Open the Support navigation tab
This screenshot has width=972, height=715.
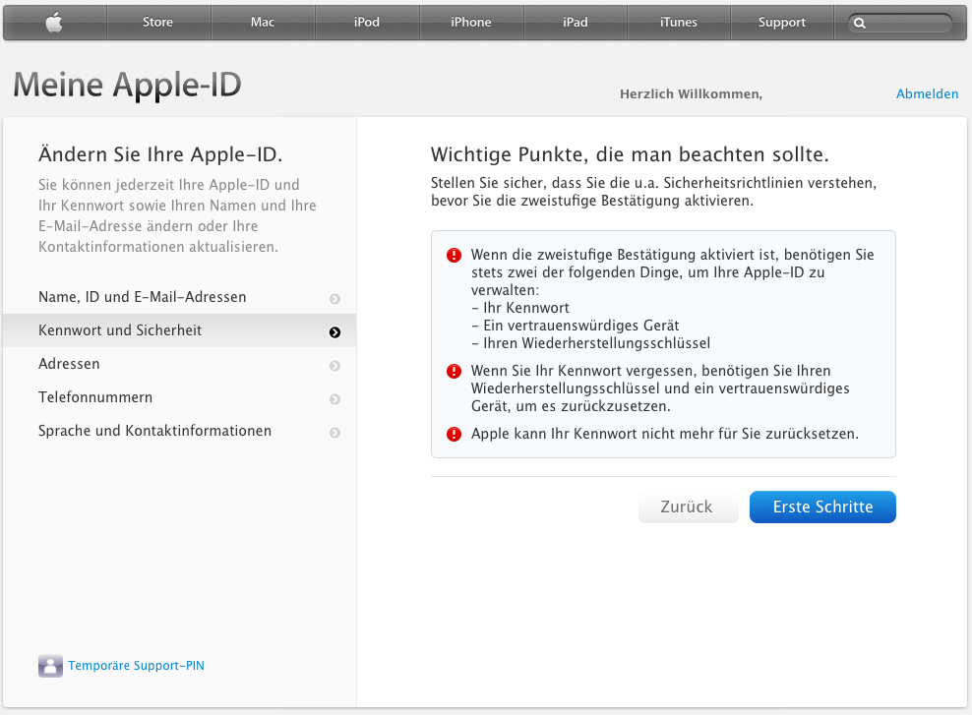click(x=782, y=23)
